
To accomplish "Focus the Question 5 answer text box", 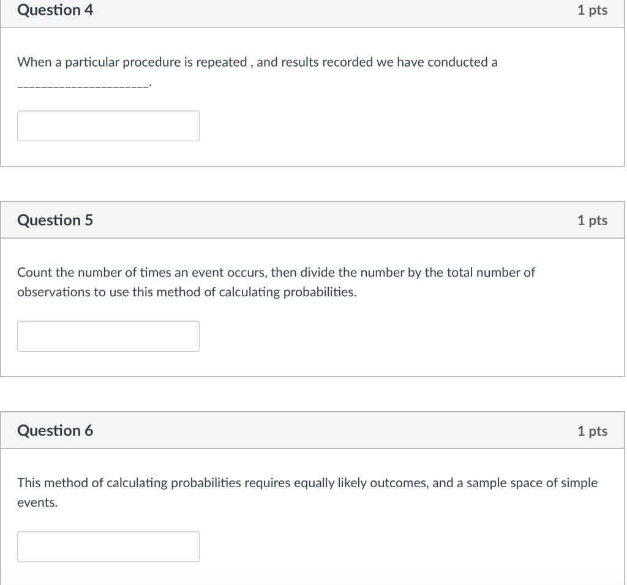I will [108, 337].
